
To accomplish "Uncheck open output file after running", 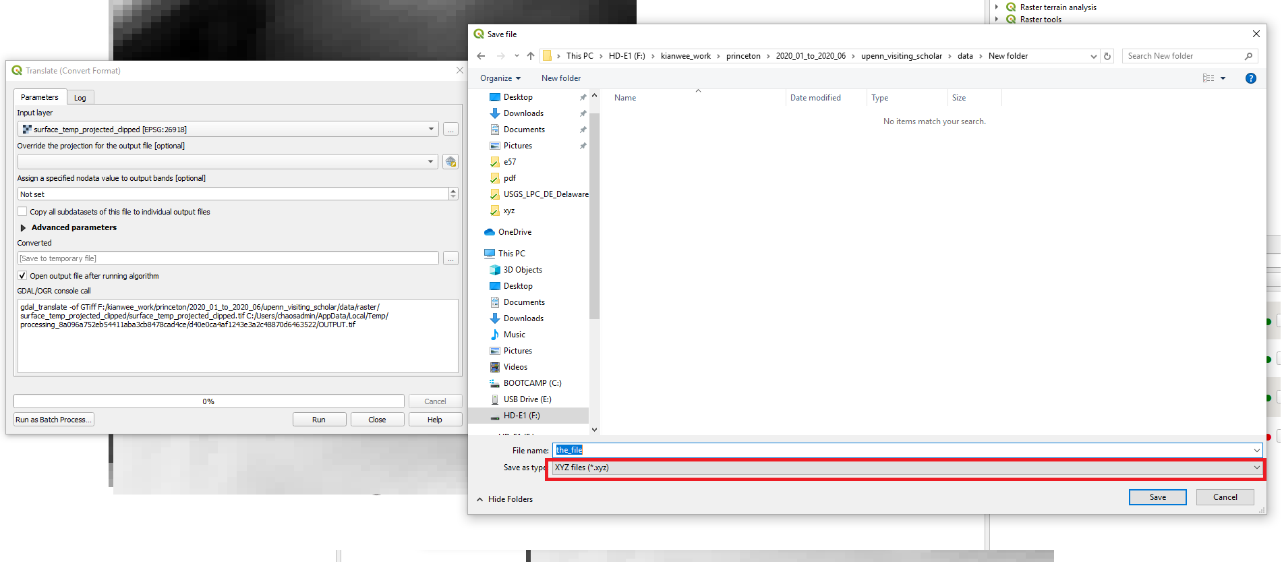I will click(x=23, y=276).
